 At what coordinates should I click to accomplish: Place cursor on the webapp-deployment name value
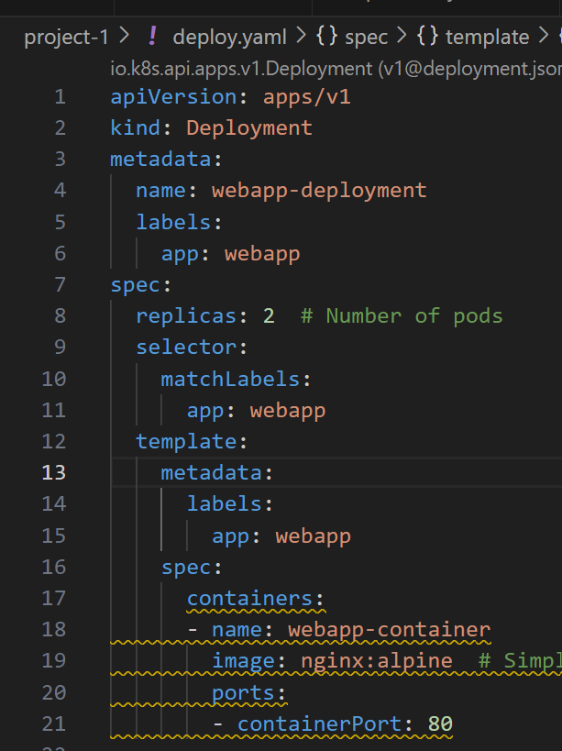click(x=319, y=191)
